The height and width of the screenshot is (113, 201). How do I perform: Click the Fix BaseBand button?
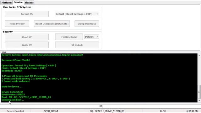pyautogui.click(x=69, y=37)
